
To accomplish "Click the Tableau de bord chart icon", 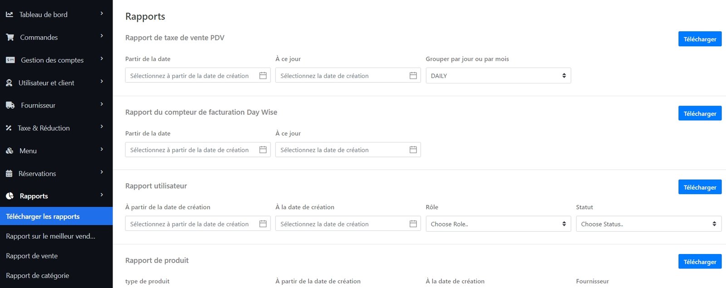I will click(9, 15).
